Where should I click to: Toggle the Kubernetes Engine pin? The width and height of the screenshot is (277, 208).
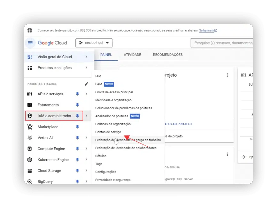[77, 159]
